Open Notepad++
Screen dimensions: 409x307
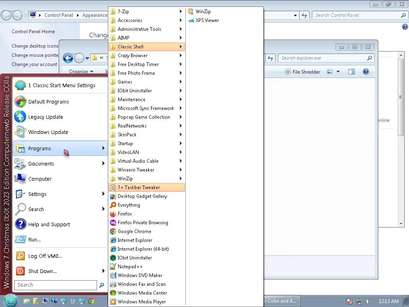pyautogui.click(x=147, y=267)
